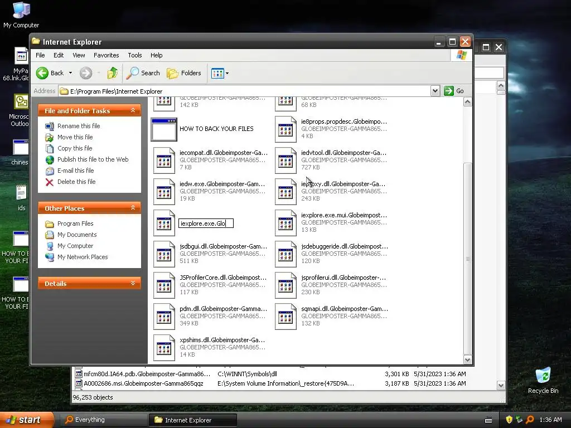Open the View menu
The image size is (571, 428).
click(x=79, y=55)
